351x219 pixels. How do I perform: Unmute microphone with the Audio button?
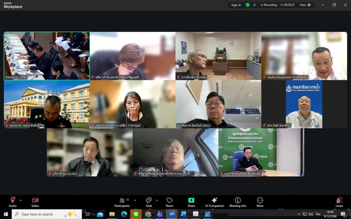pos(13,202)
